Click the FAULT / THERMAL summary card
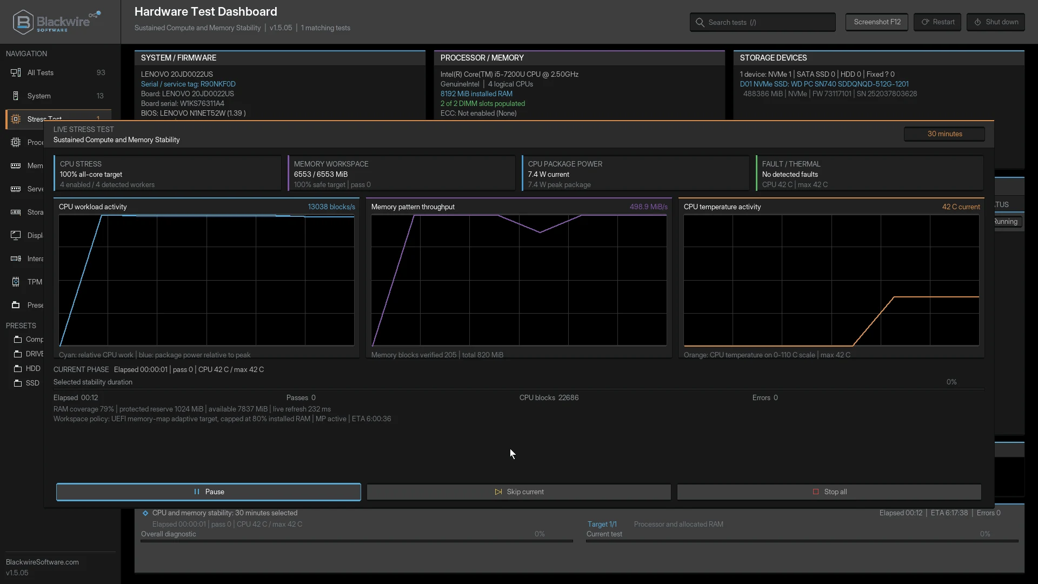This screenshot has height=584, width=1038. coord(870,174)
